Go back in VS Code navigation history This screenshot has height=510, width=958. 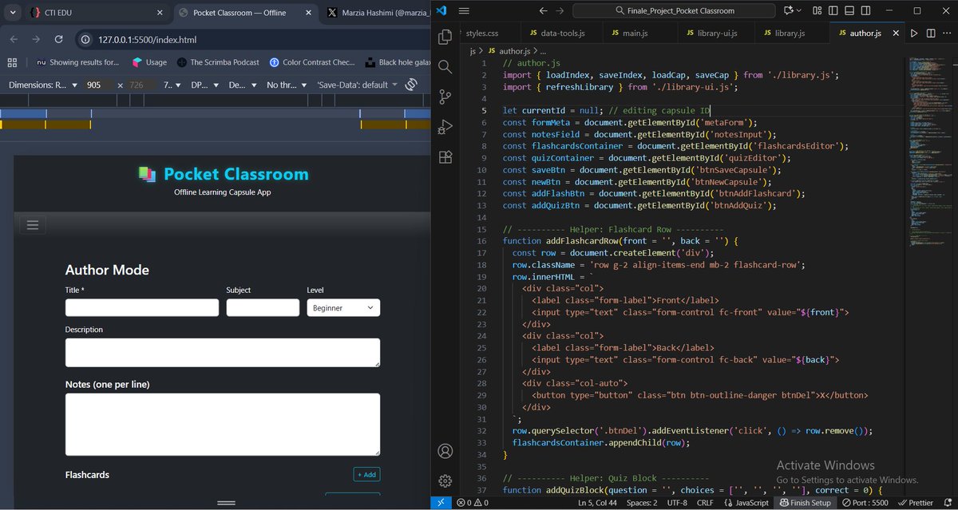[x=544, y=10]
